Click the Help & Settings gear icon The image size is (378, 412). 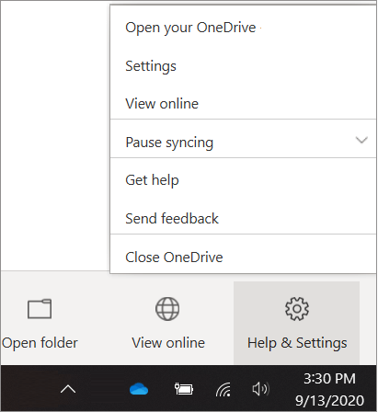297,309
